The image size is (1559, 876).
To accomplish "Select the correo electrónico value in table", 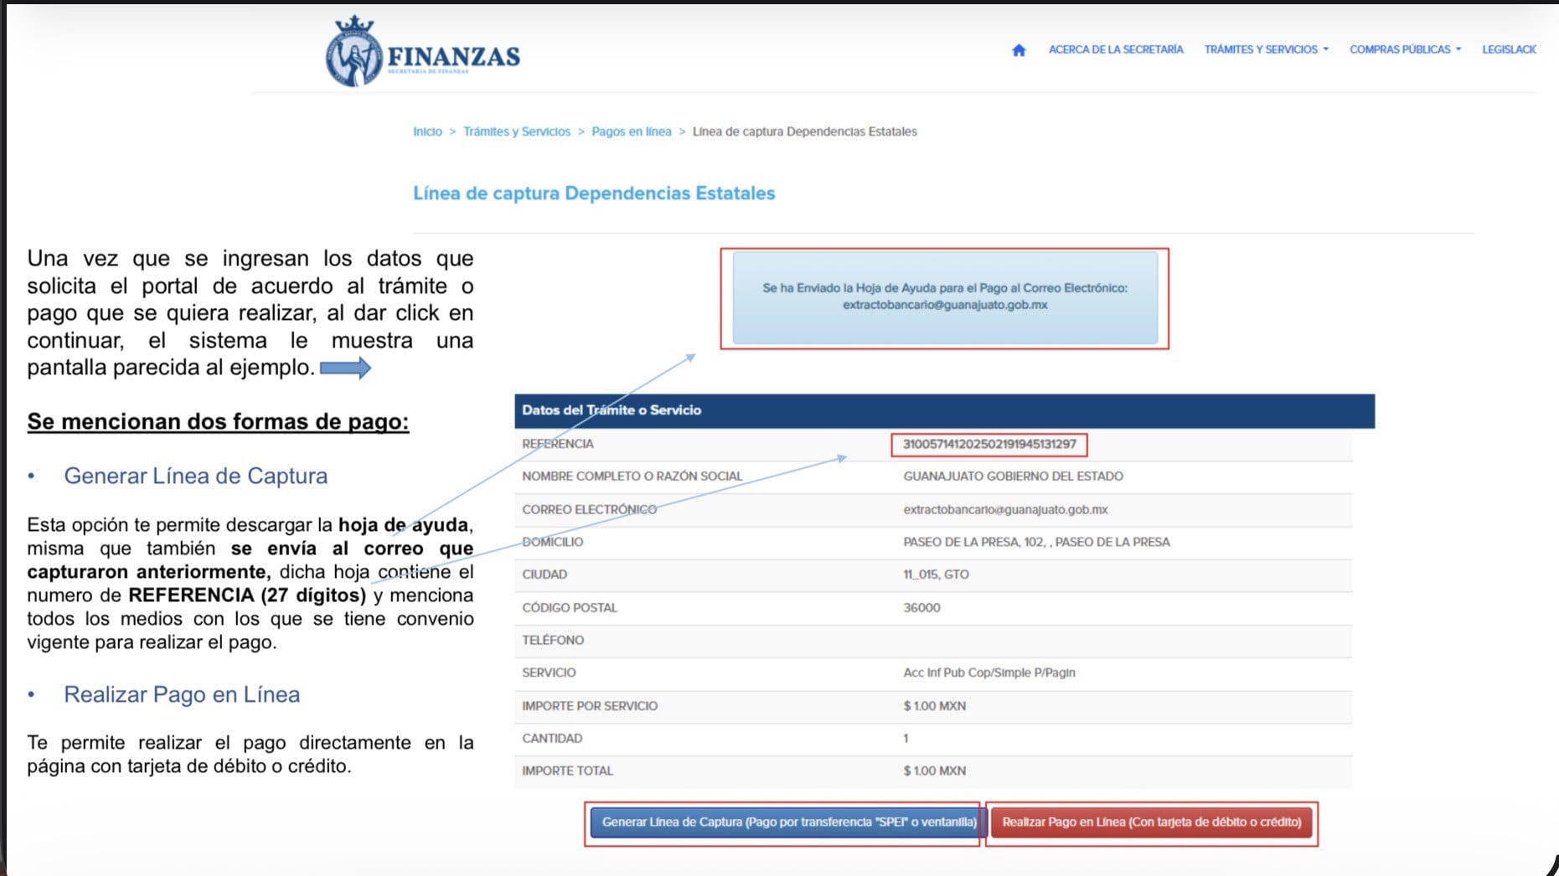I will coord(1005,509).
